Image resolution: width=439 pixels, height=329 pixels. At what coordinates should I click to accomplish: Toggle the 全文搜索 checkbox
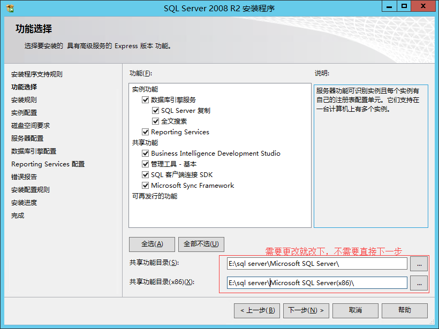[155, 121]
